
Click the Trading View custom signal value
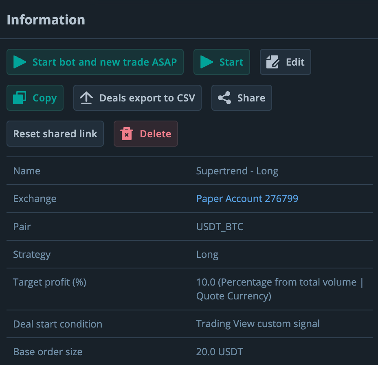(258, 324)
